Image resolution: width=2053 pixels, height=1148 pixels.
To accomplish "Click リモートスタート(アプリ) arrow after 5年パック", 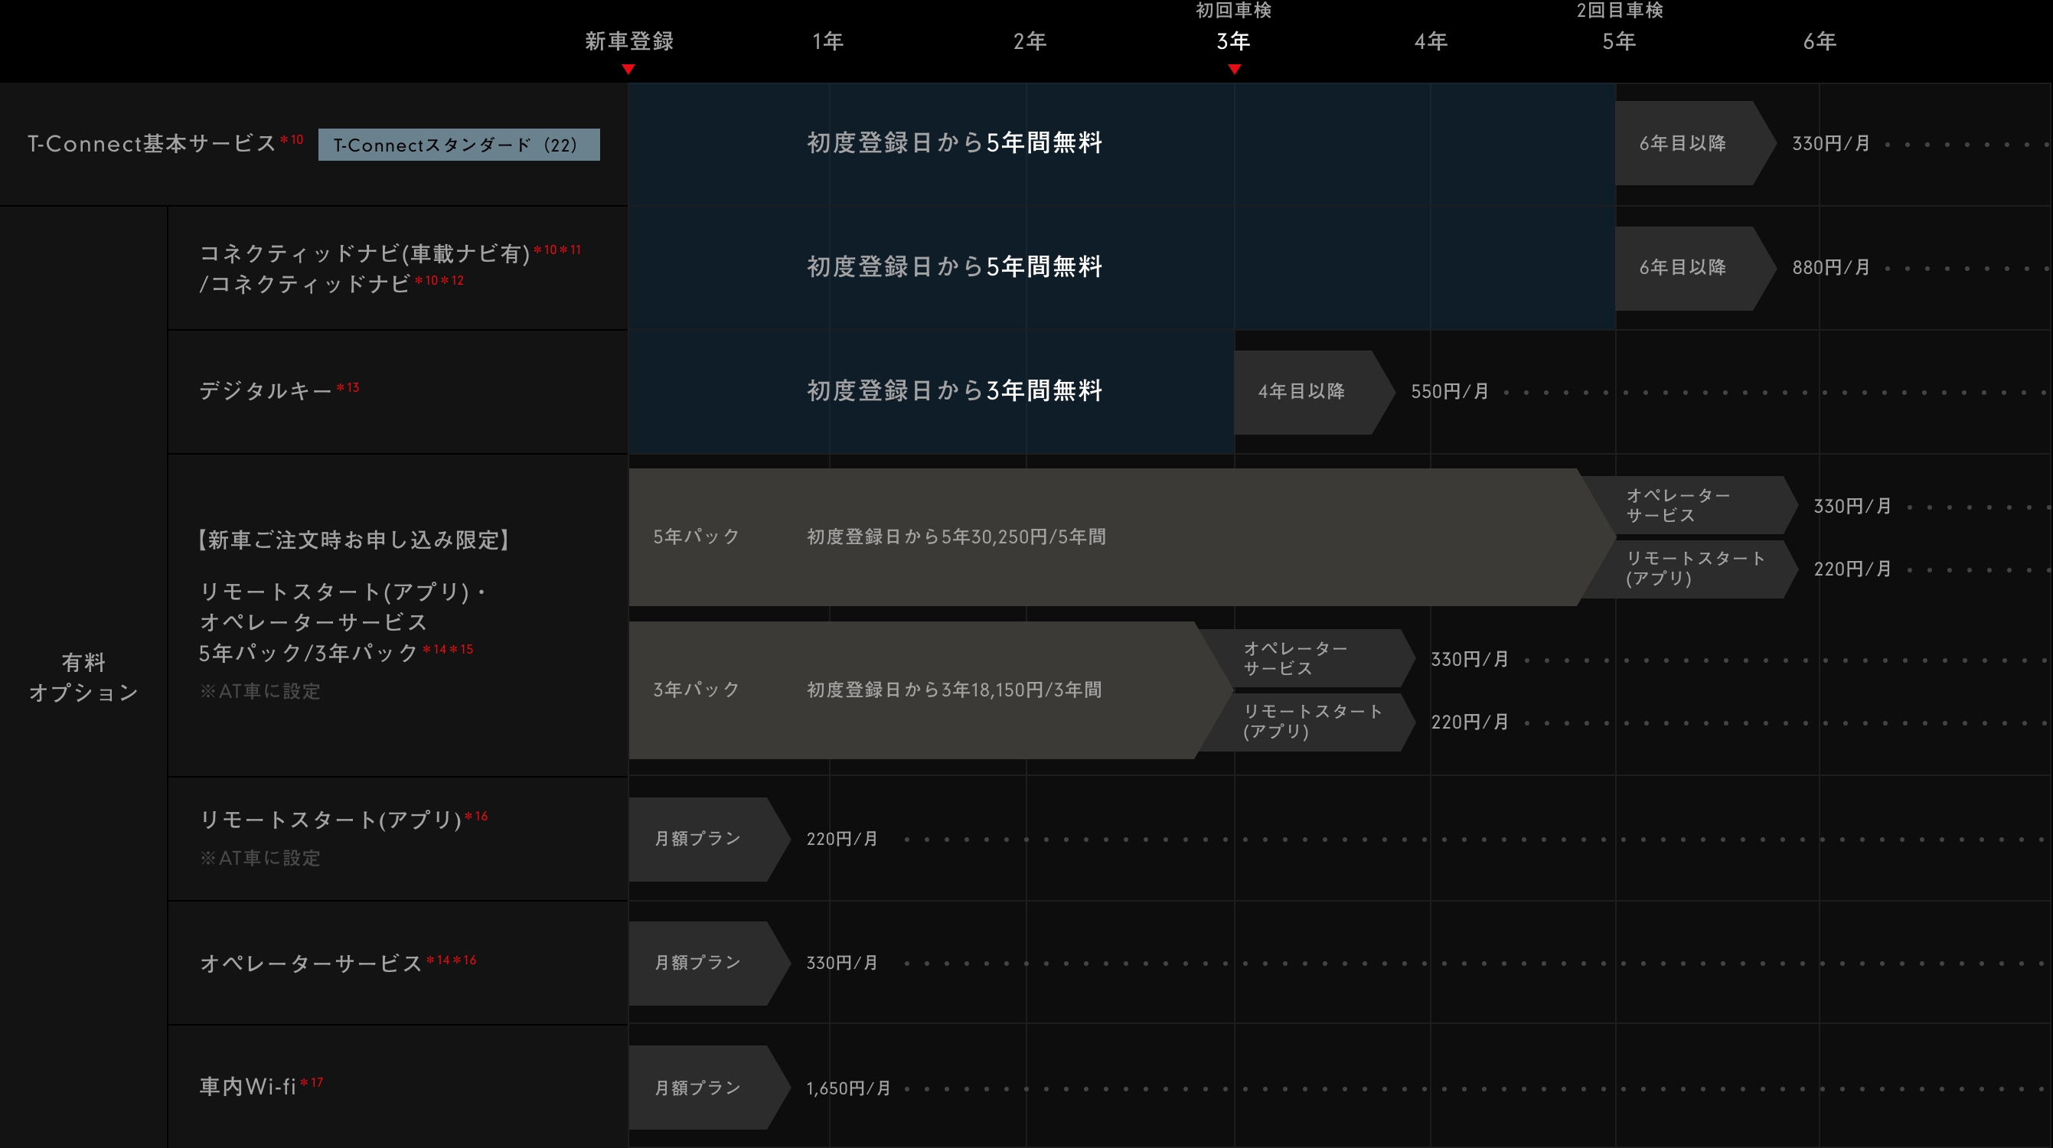I will click(1689, 569).
